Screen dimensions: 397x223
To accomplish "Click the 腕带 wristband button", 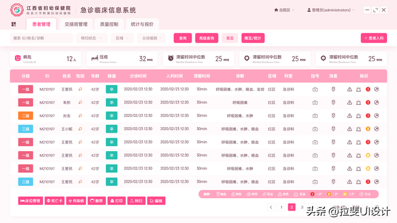I will tap(97, 201).
